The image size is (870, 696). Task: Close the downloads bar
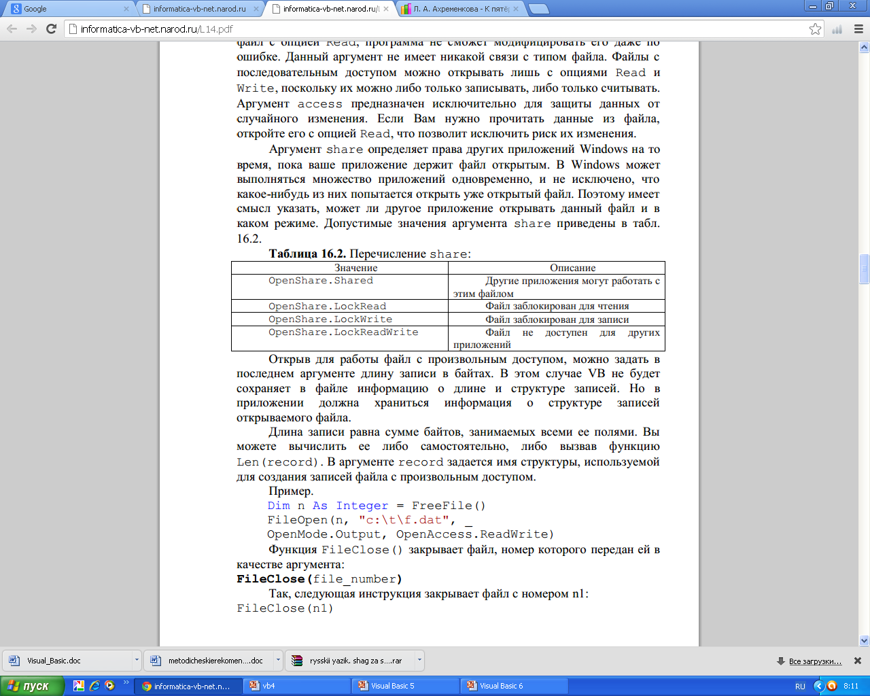click(x=858, y=660)
